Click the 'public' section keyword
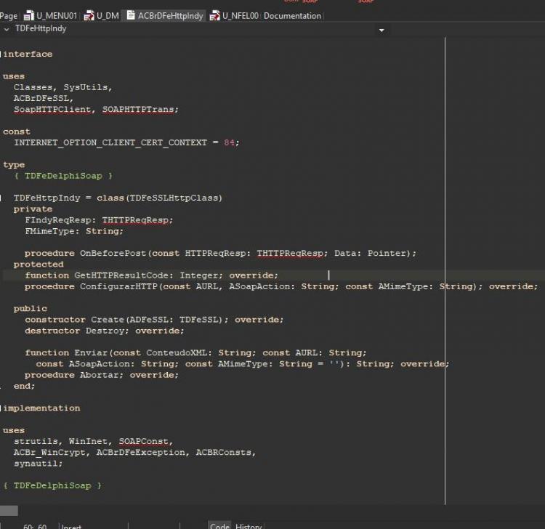Screen dimensions: 545x529 click(x=31, y=309)
